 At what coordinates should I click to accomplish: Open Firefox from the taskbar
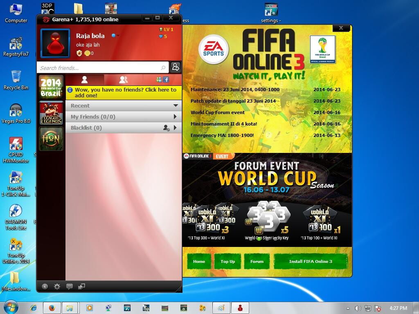click(52, 308)
